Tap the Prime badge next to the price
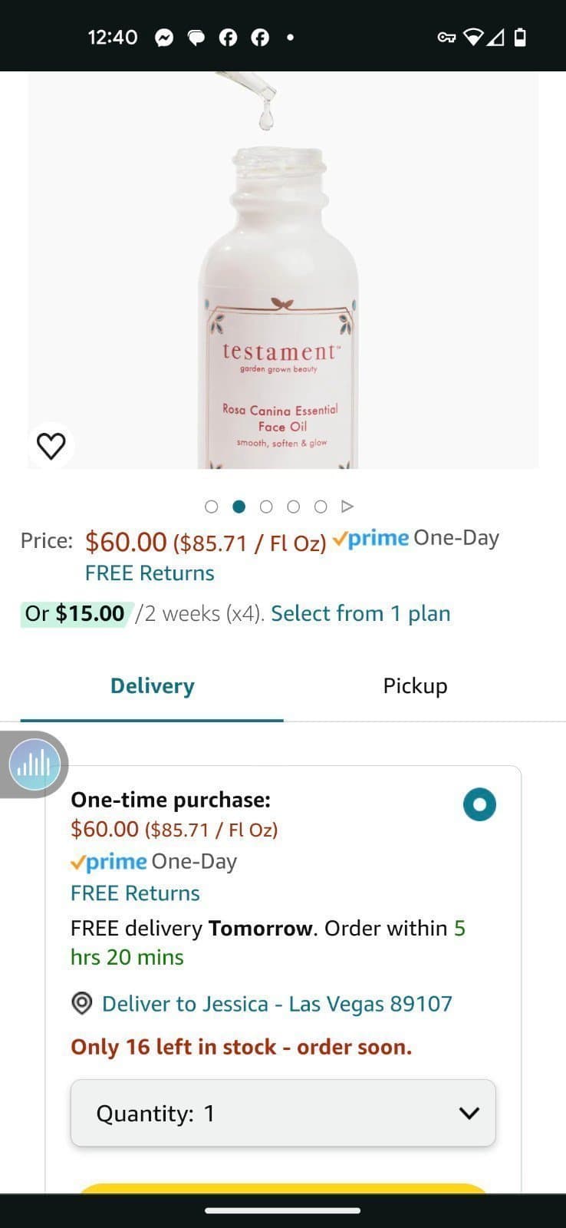The width and height of the screenshot is (566, 1228). [371, 538]
